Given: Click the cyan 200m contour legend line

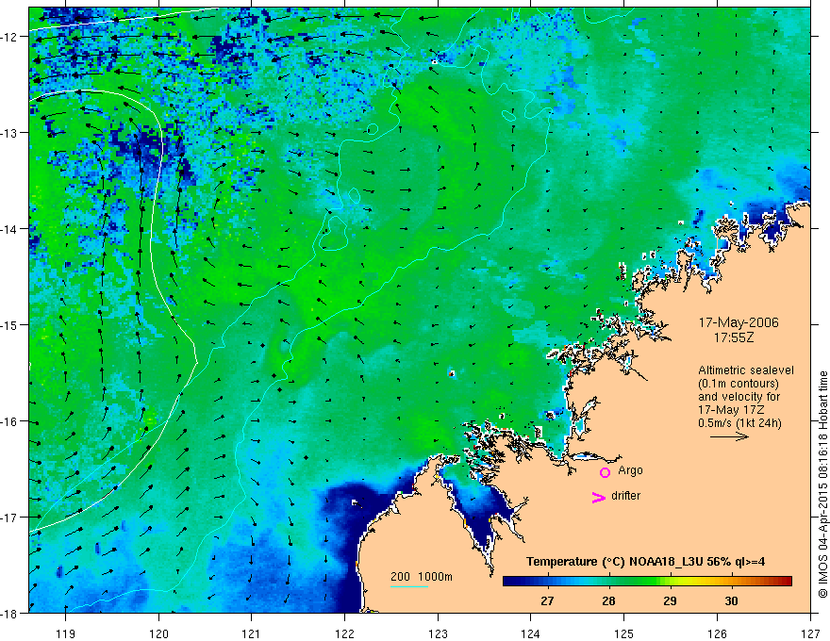Looking at the screenshot, I should (408, 586).
